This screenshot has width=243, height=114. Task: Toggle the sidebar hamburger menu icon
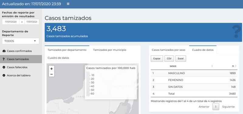coord(68,4)
